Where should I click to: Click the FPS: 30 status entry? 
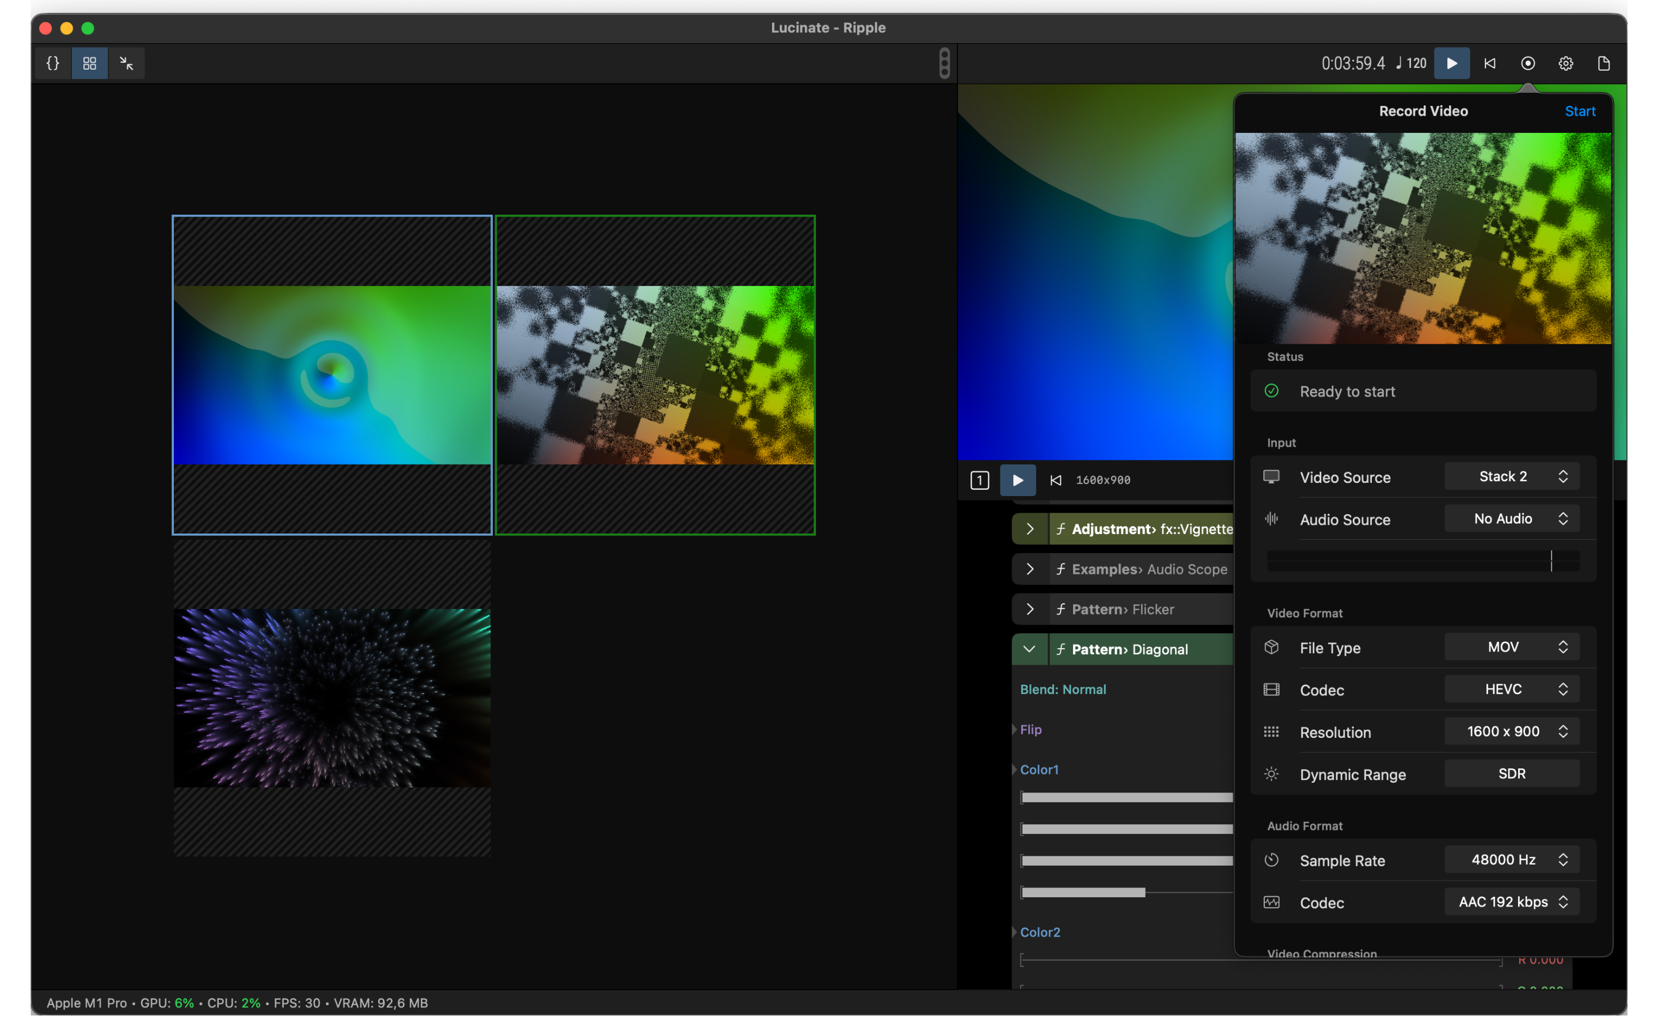pyautogui.click(x=296, y=1003)
